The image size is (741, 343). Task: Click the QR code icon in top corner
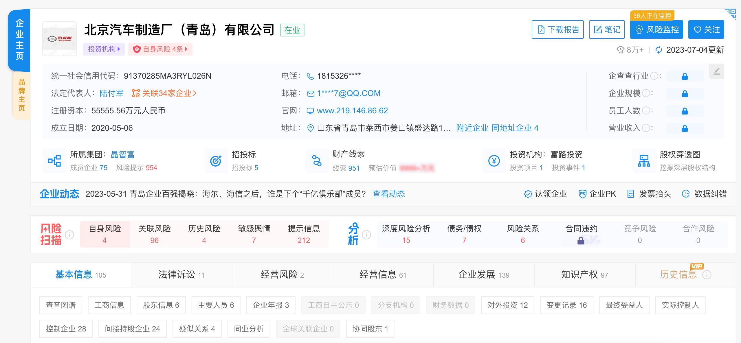pyautogui.click(x=730, y=14)
